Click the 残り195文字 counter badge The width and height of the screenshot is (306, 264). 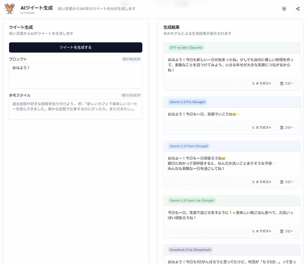(x=132, y=59)
